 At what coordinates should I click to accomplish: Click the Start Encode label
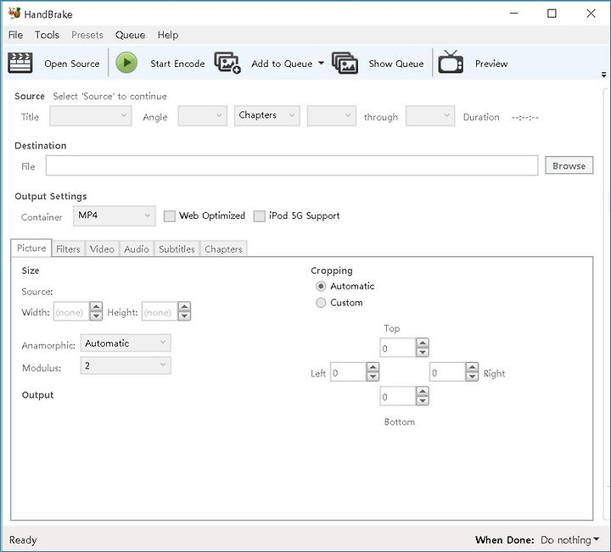click(x=177, y=64)
